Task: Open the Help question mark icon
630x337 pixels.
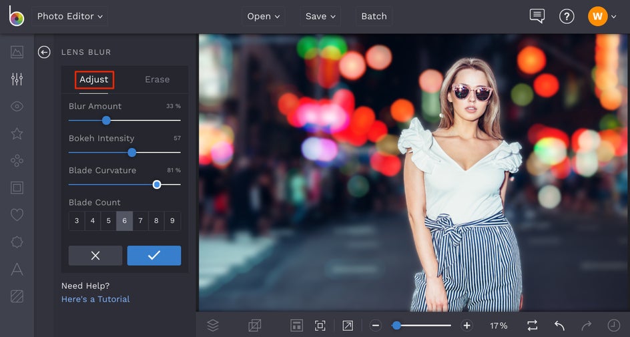Action: click(567, 16)
